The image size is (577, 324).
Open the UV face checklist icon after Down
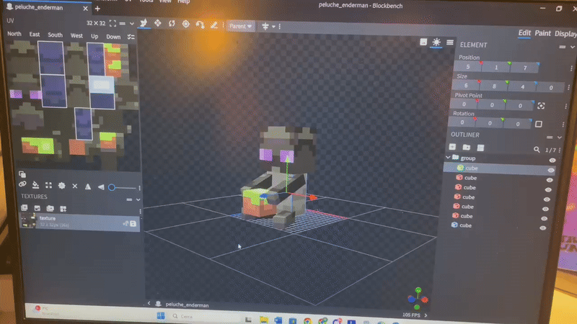pos(131,37)
